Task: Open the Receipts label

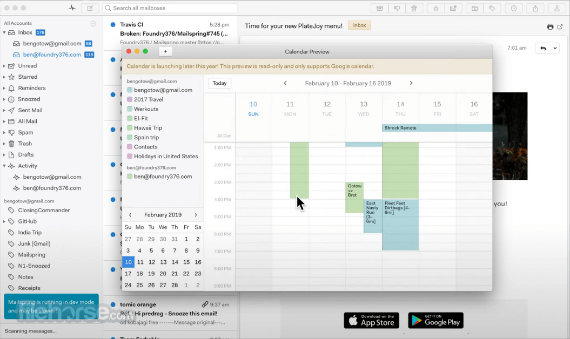Action: click(x=29, y=288)
